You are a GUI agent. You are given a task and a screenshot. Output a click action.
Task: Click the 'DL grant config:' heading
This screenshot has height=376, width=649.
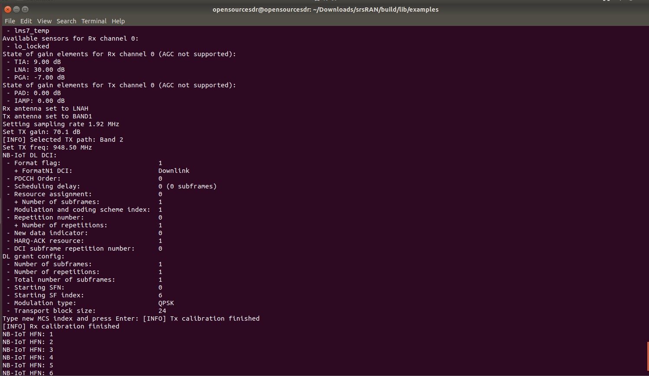click(34, 256)
